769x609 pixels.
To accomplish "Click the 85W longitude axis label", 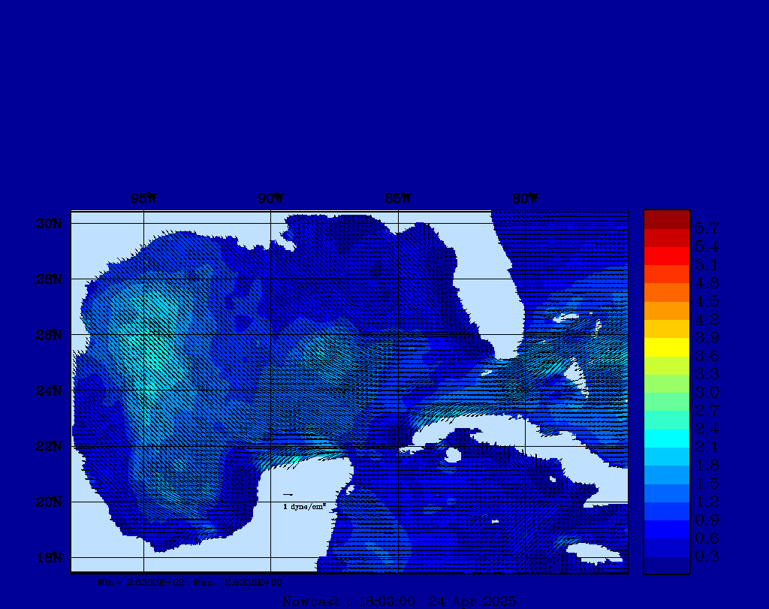I will coord(398,199).
